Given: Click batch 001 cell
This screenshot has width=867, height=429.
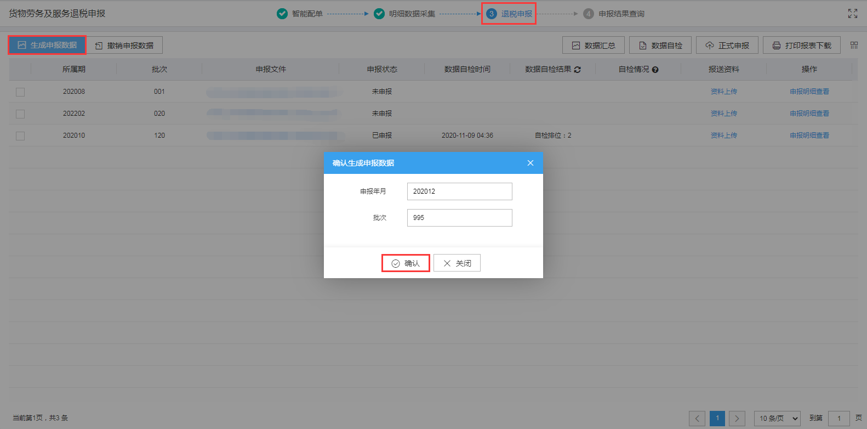Looking at the screenshot, I should [159, 92].
